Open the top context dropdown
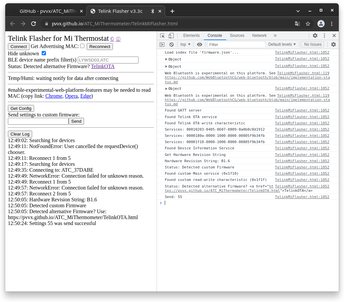This screenshot has width=344, height=302. 185,44
